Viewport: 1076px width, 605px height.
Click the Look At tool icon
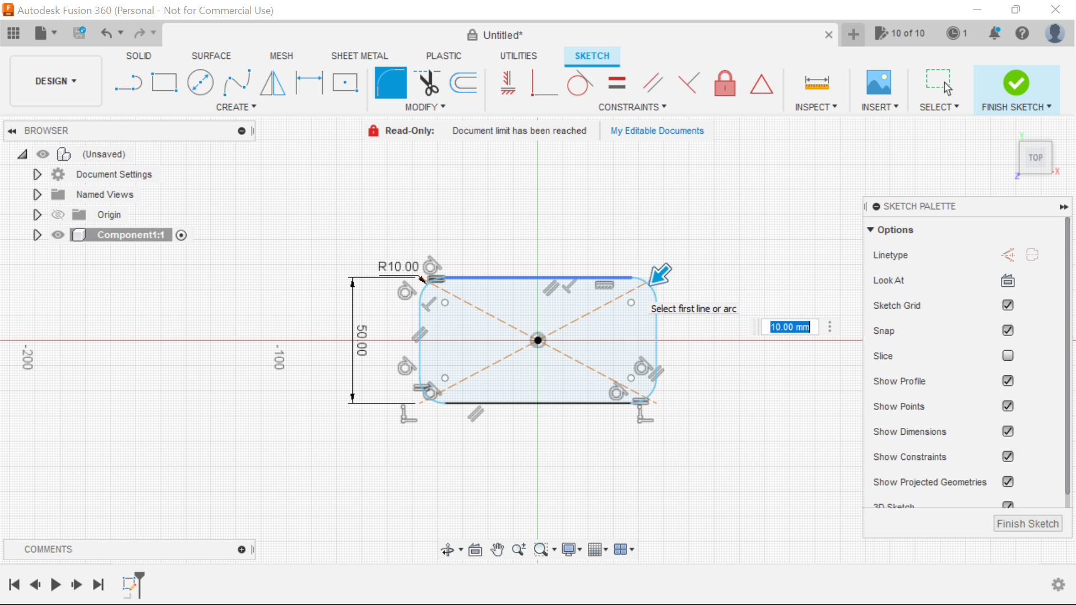(x=1007, y=280)
